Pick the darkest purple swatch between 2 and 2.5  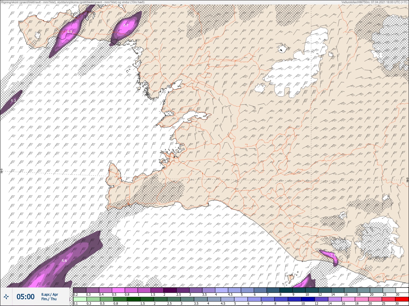point(170,290)
